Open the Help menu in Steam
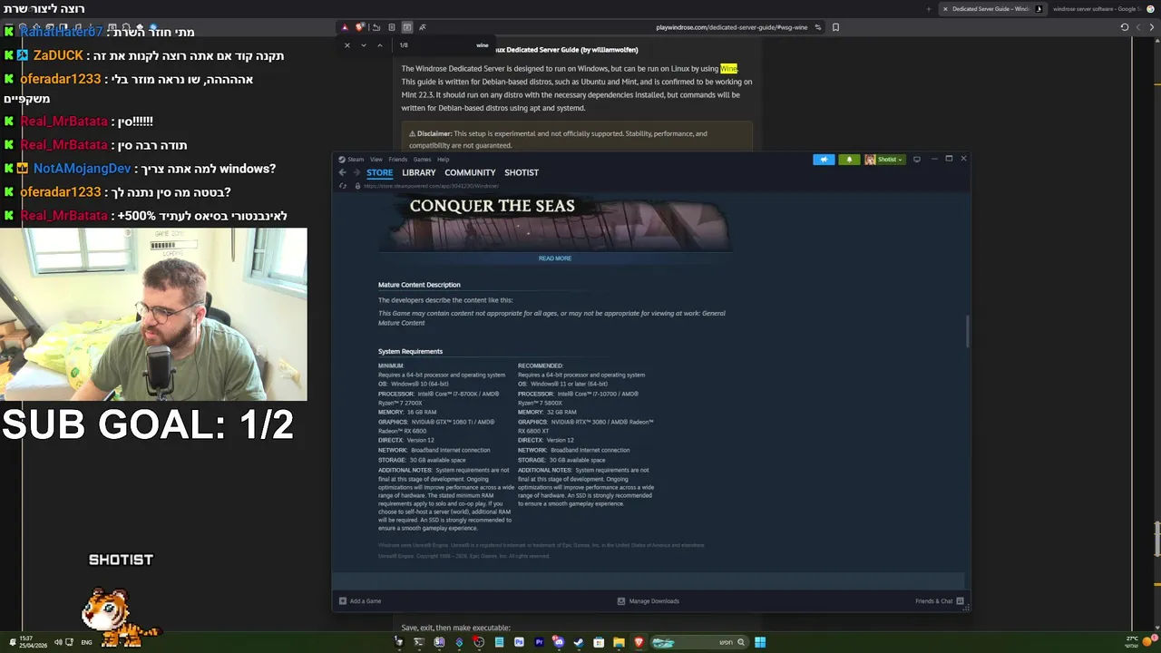 point(443,160)
